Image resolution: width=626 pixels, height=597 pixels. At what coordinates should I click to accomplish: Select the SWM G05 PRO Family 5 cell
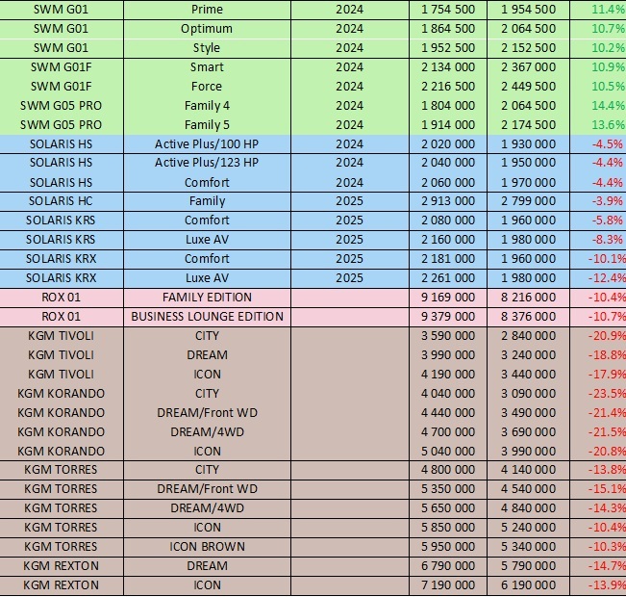[x=207, y=125]
